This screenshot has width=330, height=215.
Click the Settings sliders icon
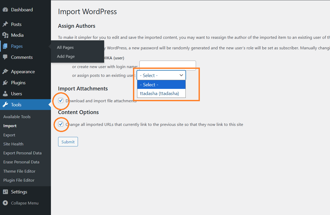pos(5,192)
